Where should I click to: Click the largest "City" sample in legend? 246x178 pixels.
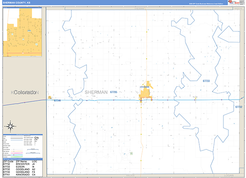pos(36,138)
